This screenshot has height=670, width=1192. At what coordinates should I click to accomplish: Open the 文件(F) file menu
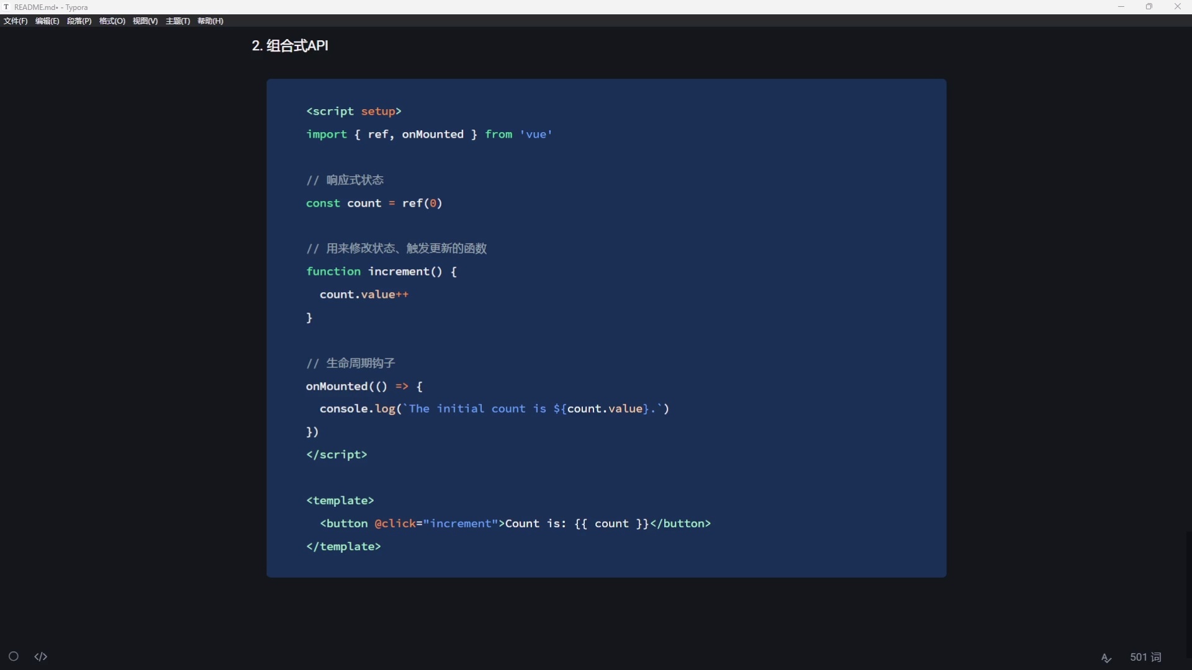pos(16,21)
